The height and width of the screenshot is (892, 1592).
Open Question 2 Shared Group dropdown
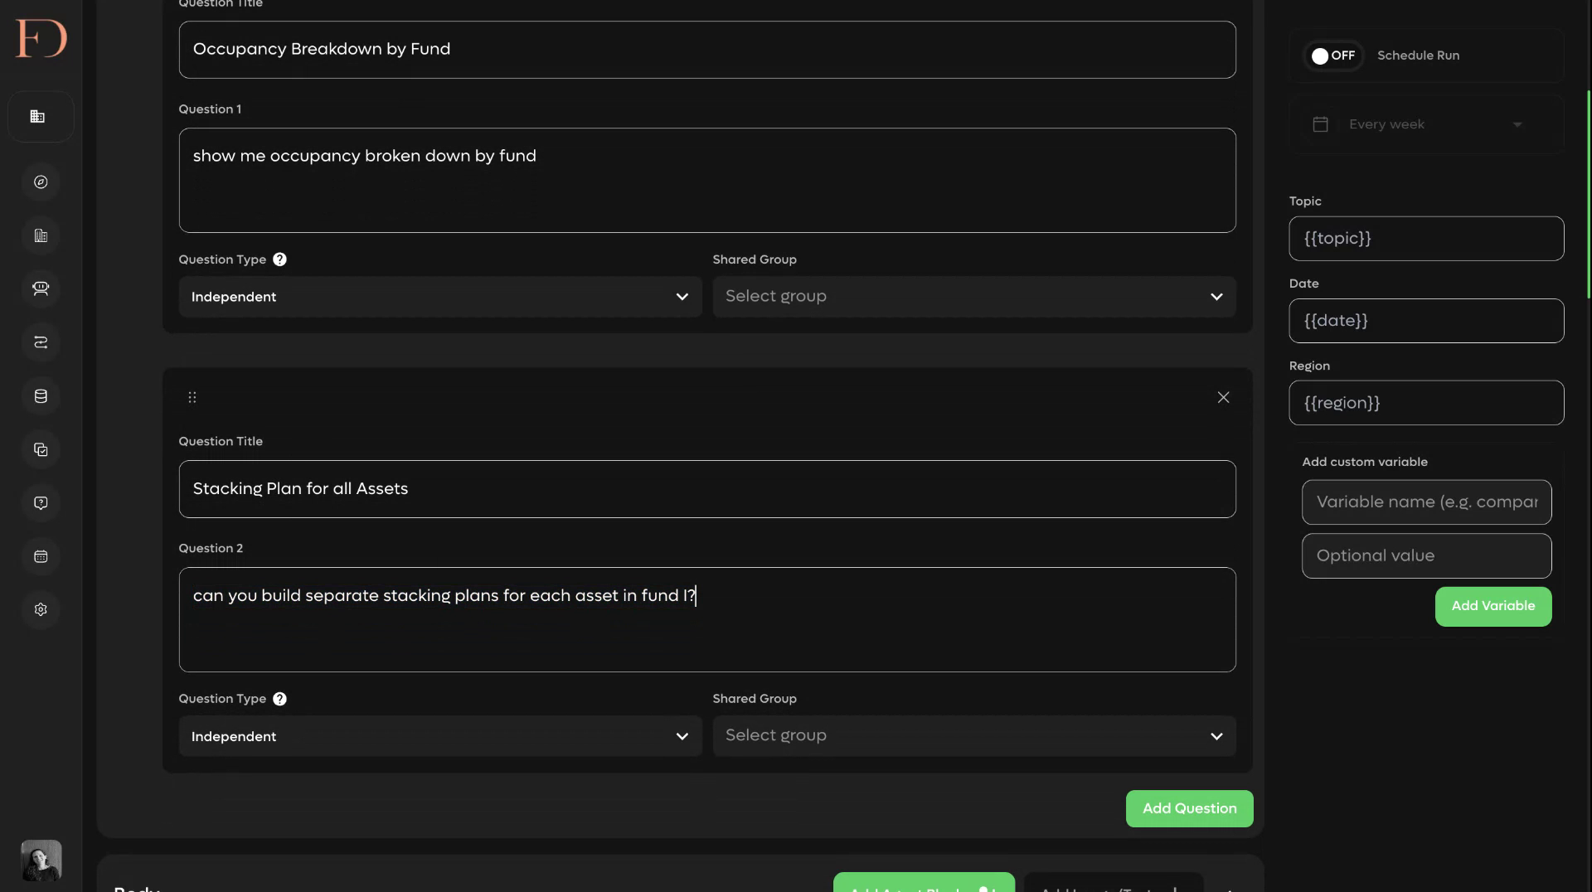974,736
